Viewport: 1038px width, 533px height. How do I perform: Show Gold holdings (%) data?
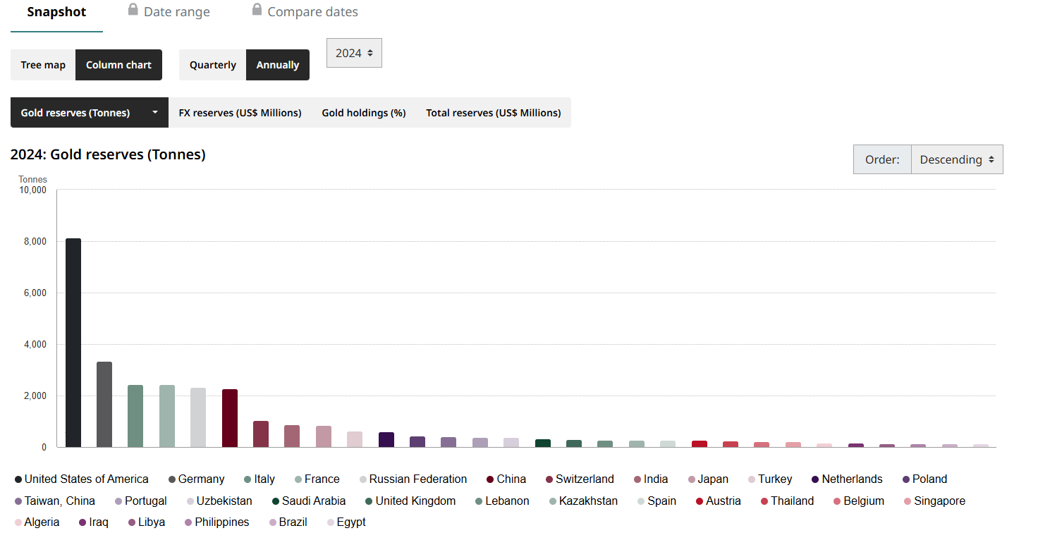364,113
